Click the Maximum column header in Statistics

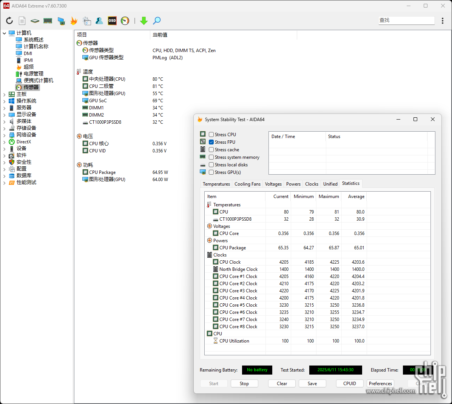tap(329, 197)
